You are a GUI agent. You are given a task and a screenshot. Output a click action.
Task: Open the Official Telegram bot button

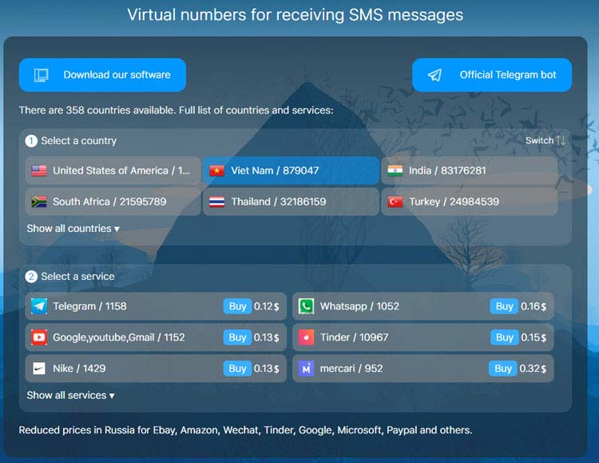point(492,75)
